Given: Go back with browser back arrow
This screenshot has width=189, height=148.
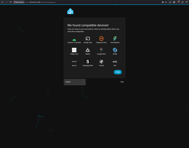Looking at the screenshot, I should click(x=2, y=2).
